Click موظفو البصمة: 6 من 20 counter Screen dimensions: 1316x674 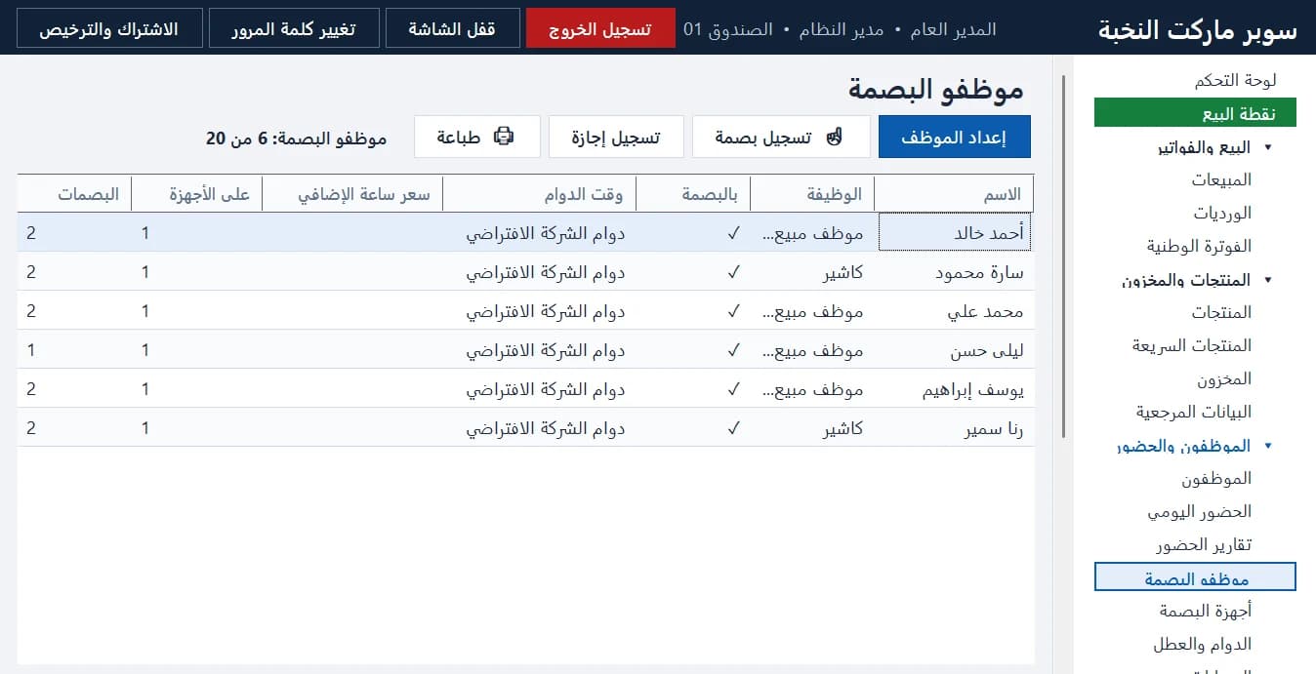click(x=296, y=139)
